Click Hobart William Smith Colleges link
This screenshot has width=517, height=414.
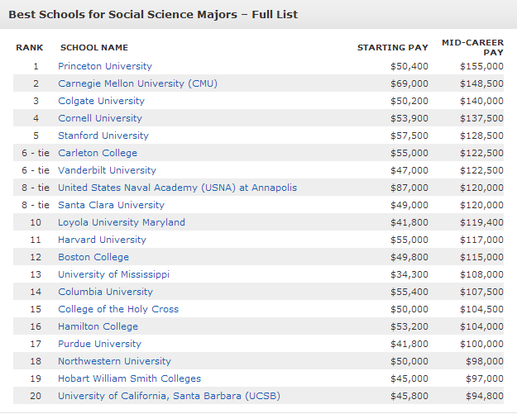129,378
